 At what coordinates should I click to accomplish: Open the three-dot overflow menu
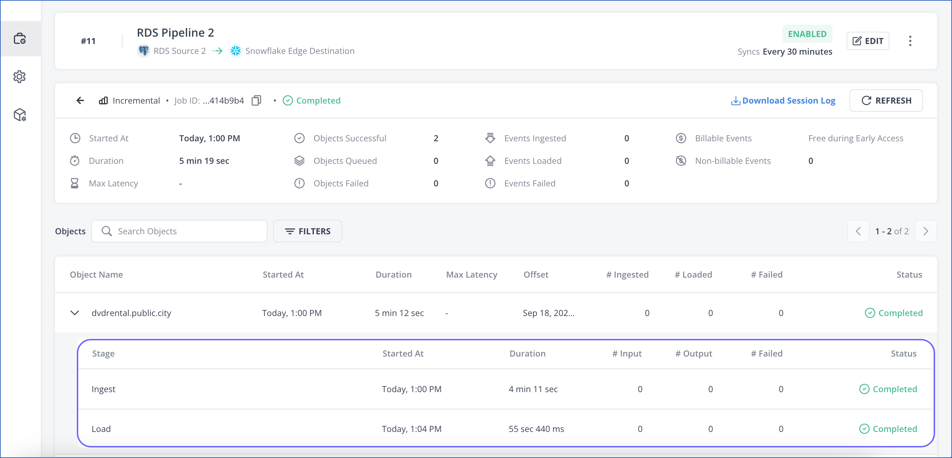[x=910, y=41]
